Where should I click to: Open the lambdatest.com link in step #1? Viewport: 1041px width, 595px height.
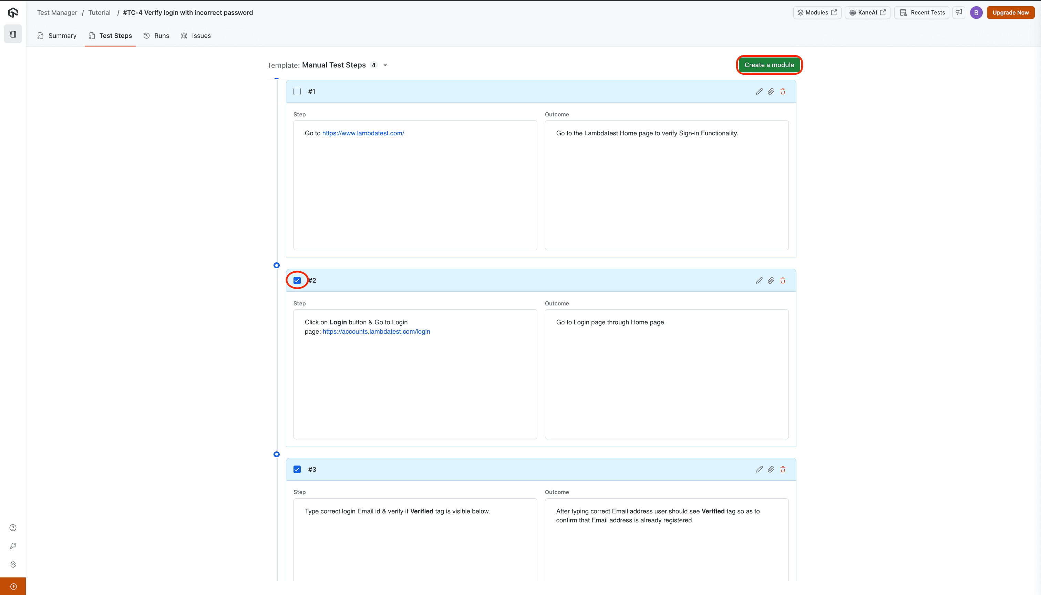[363, 133]
